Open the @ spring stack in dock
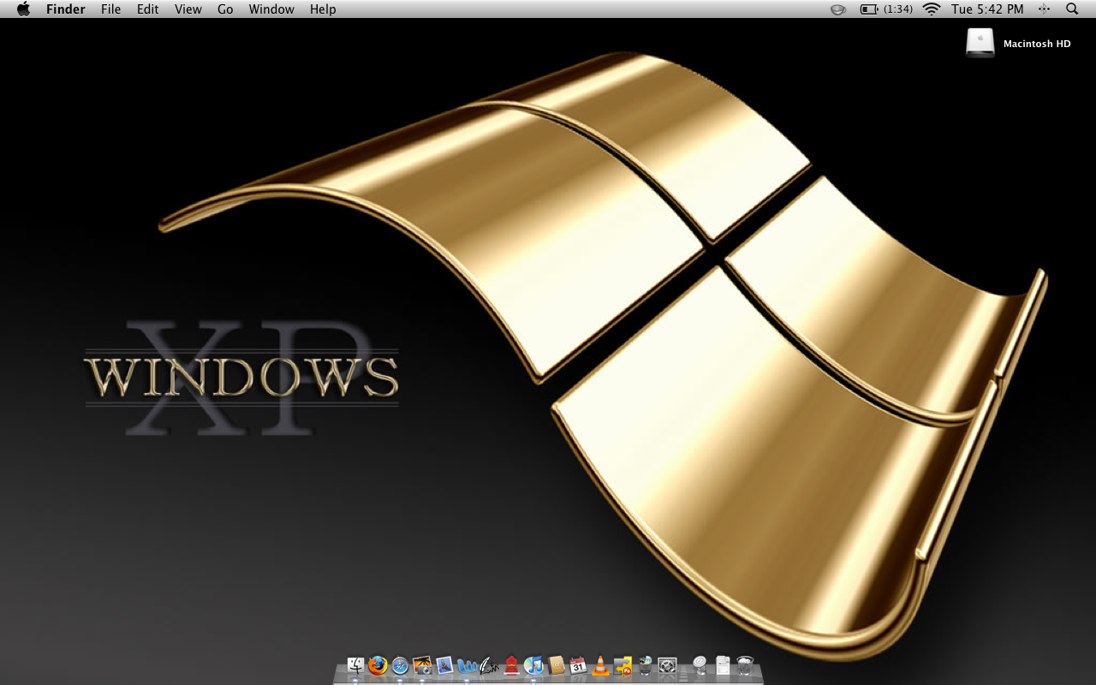This screenshot has height=685, width=1096. (700, 665)
